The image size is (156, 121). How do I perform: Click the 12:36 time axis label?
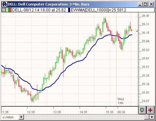coord(31,112)
